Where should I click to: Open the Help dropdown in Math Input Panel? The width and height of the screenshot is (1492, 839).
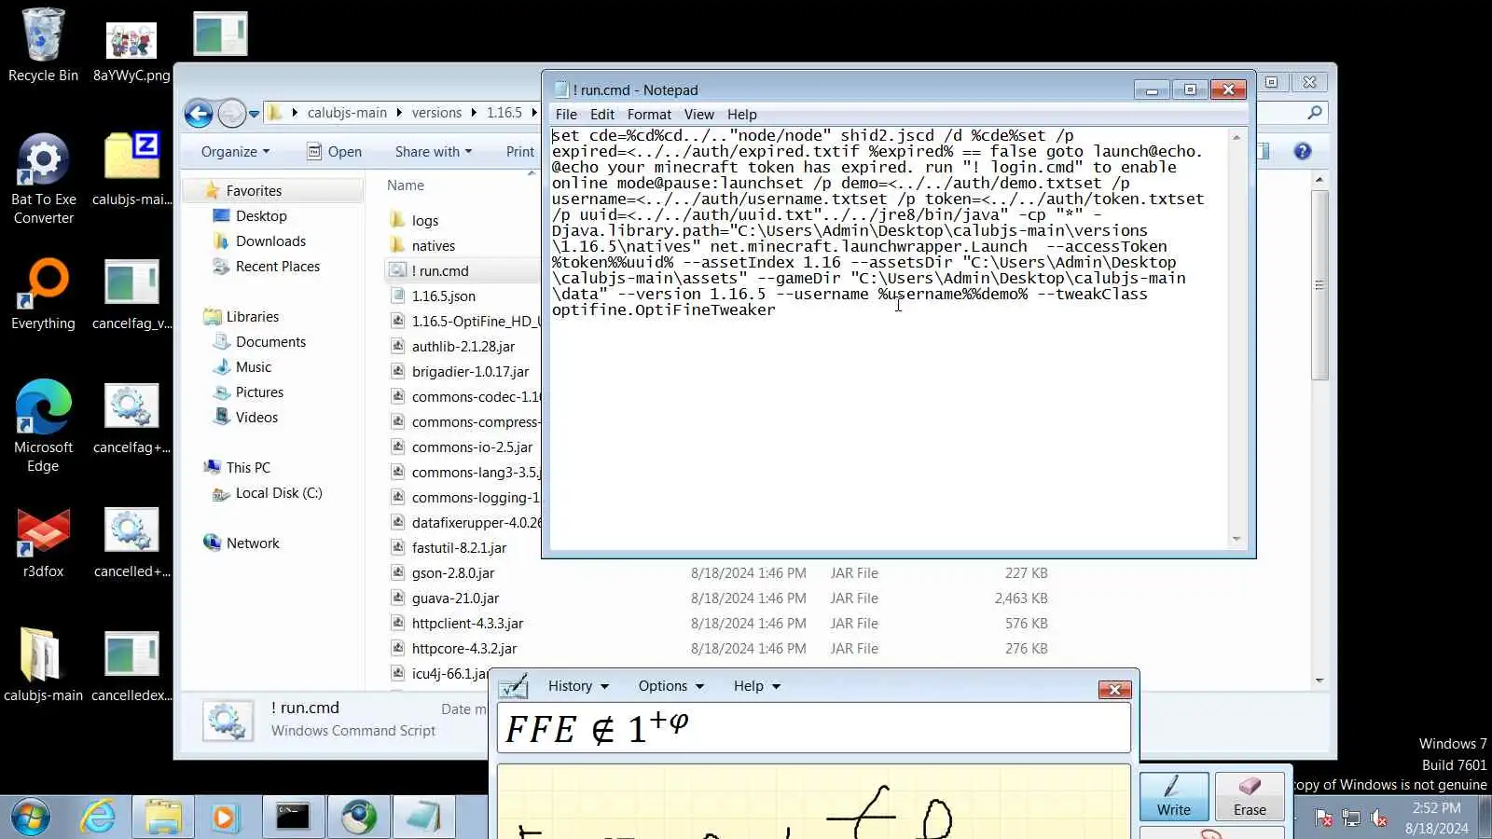click(756, 686)
